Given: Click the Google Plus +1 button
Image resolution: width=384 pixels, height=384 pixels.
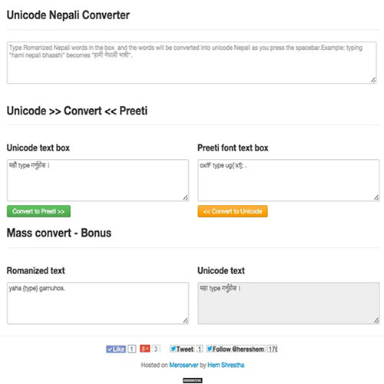Looking at the screenshot, I should click(x=145, y=349).
